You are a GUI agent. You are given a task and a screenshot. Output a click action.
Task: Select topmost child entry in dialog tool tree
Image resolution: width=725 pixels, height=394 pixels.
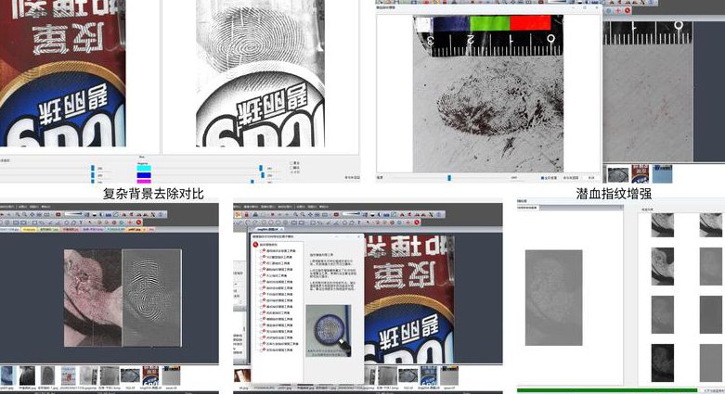pyautogui.click(x=278, y=251)
